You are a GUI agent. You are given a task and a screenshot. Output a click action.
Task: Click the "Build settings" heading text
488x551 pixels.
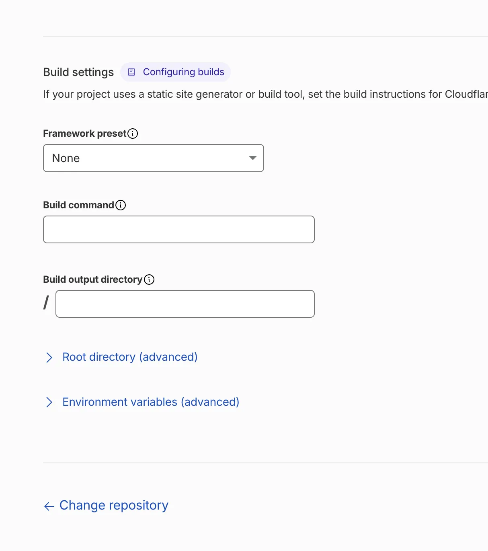coord(78,72)
